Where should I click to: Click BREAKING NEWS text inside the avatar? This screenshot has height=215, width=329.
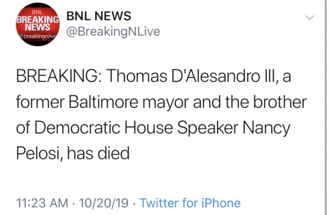coord(38,22)
